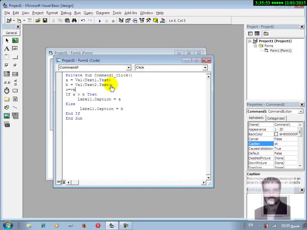Select the Label control (A) in the toolbox
The image size is (307, 230).
(7, 49)
